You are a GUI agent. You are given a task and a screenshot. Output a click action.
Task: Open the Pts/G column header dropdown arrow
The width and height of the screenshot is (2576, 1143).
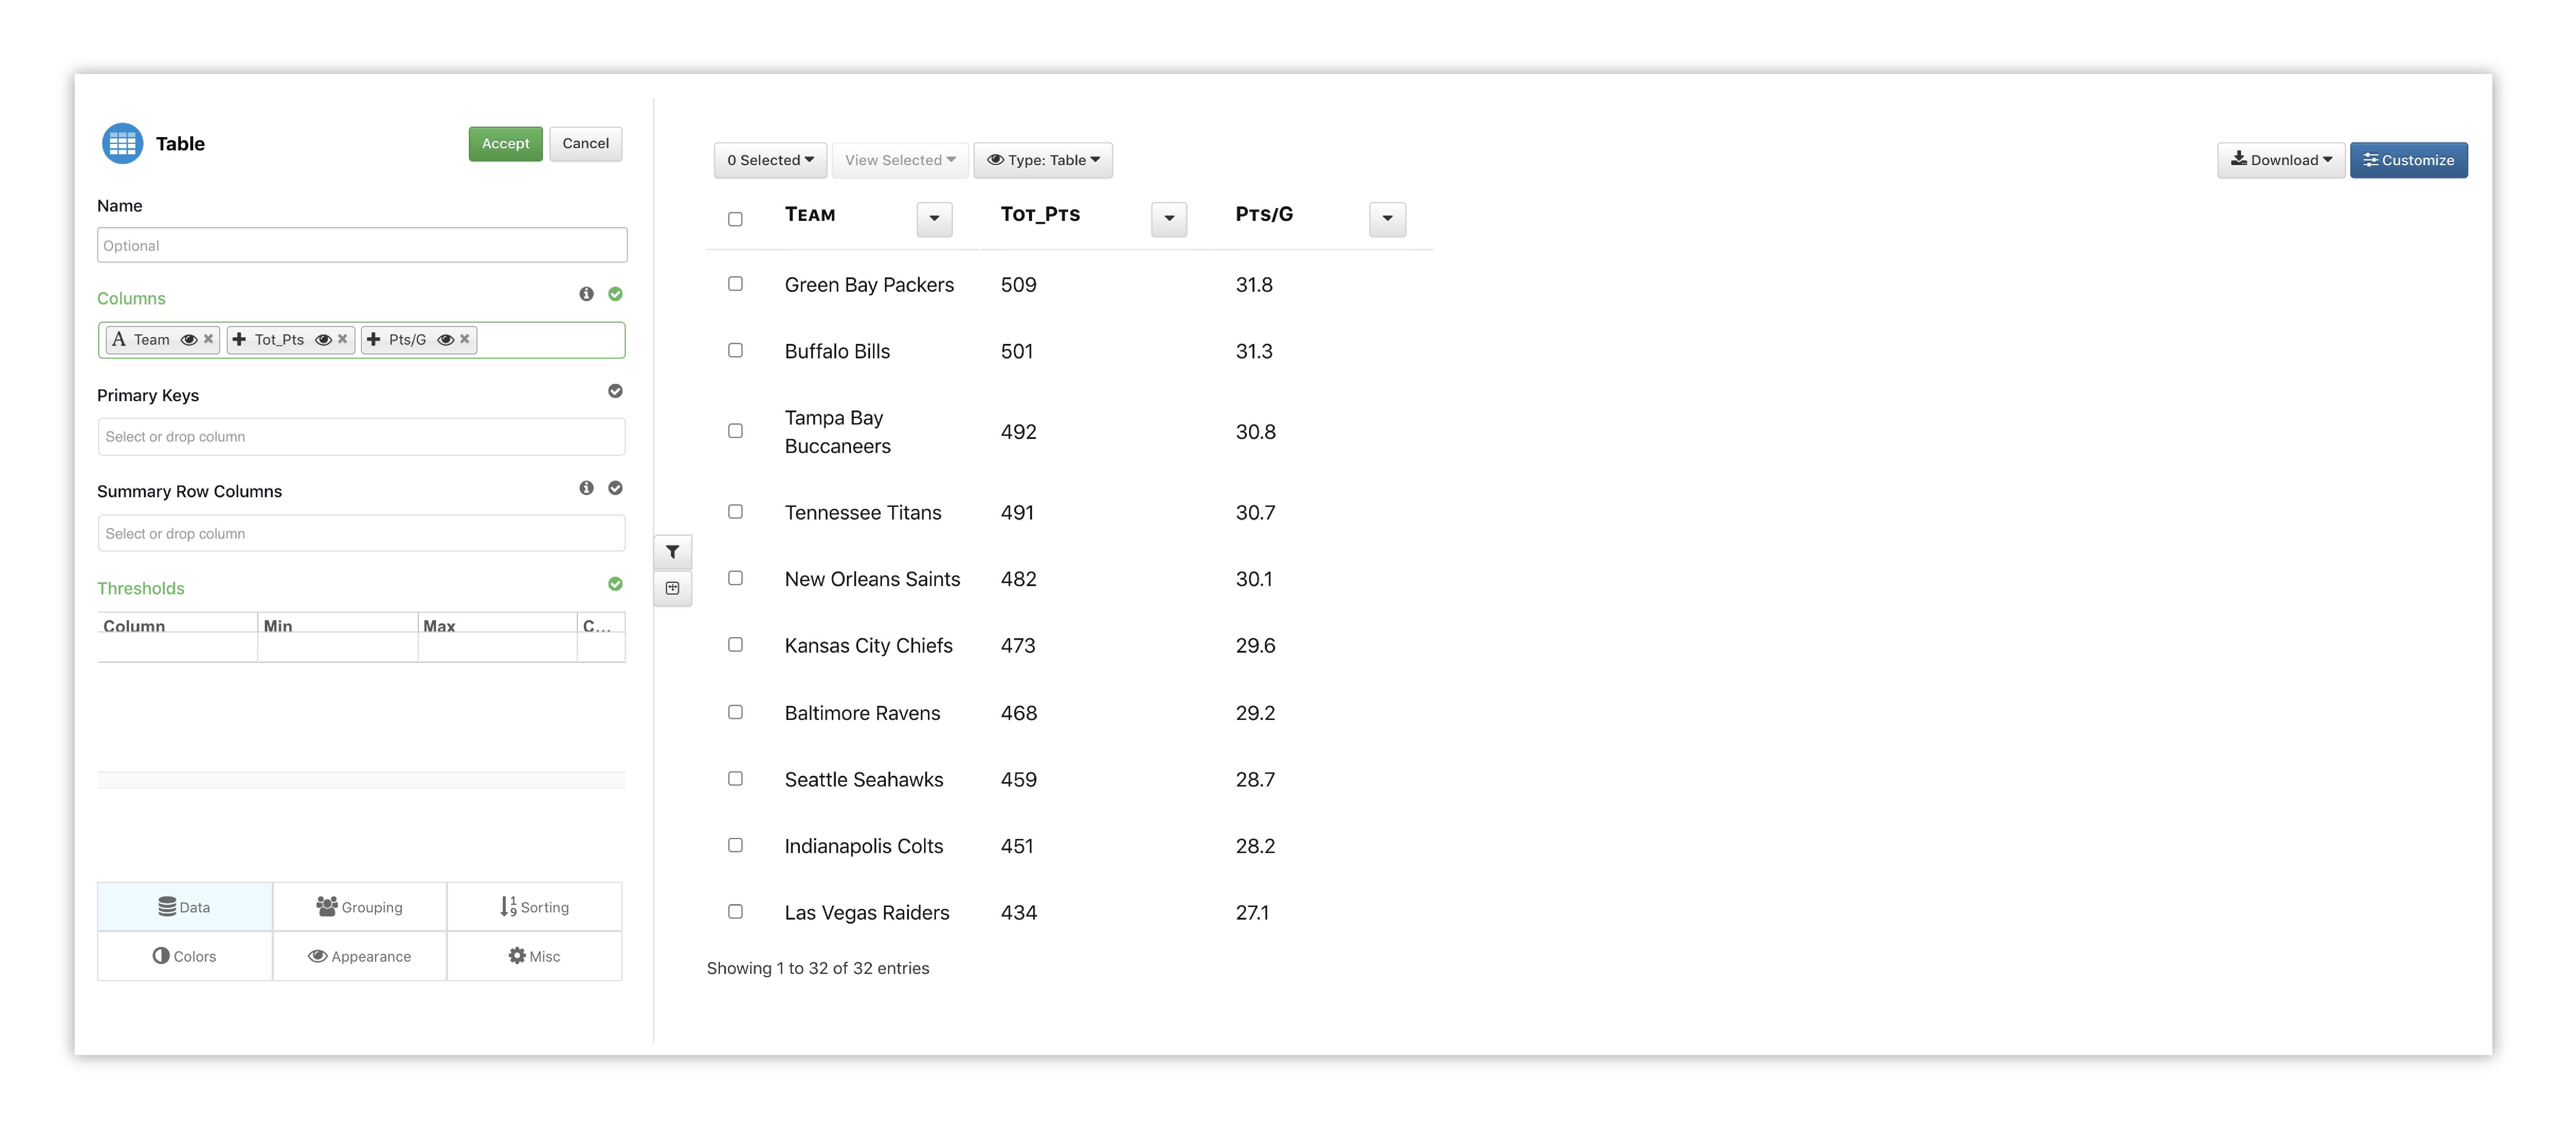coord(1387,219)
